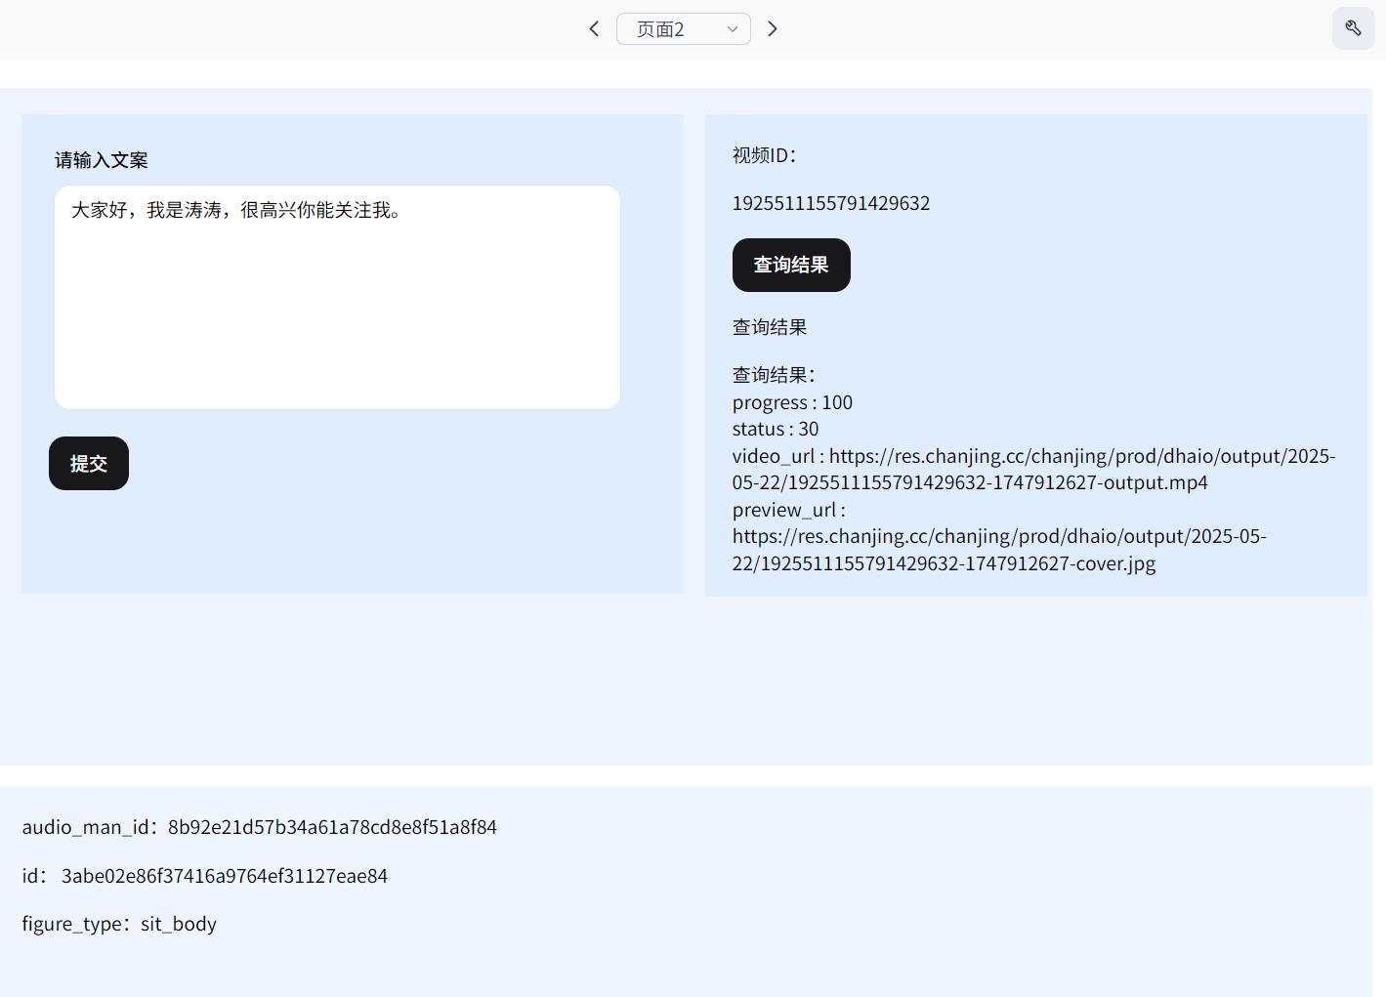Click the figure_type sit_body text
This screenshot has width=1386, height=997.
178,924
